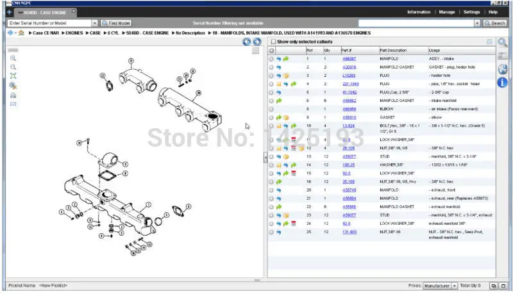Open the card sidebar icon below magnifier
The image size is (513, 294).
point(502,56)
